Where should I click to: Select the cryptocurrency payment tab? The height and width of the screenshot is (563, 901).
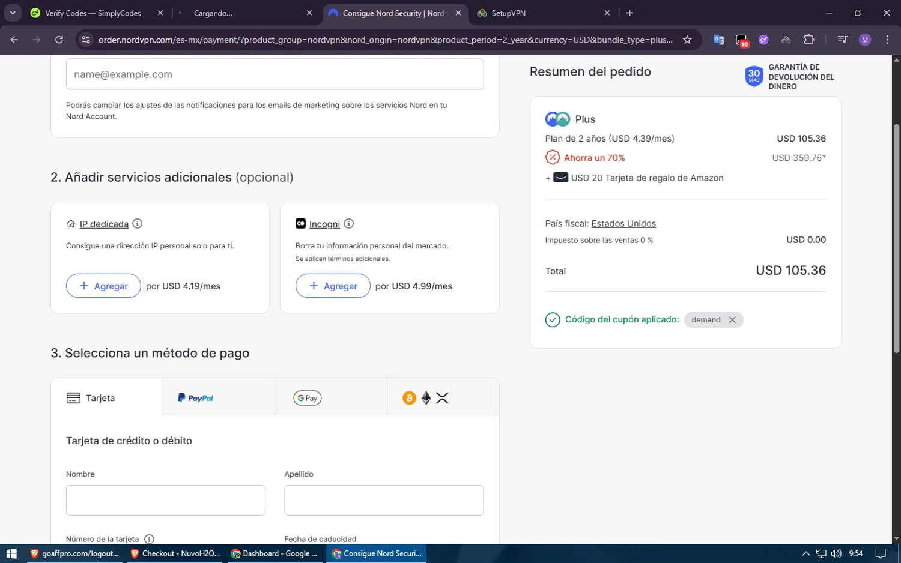tap(443, 397)
